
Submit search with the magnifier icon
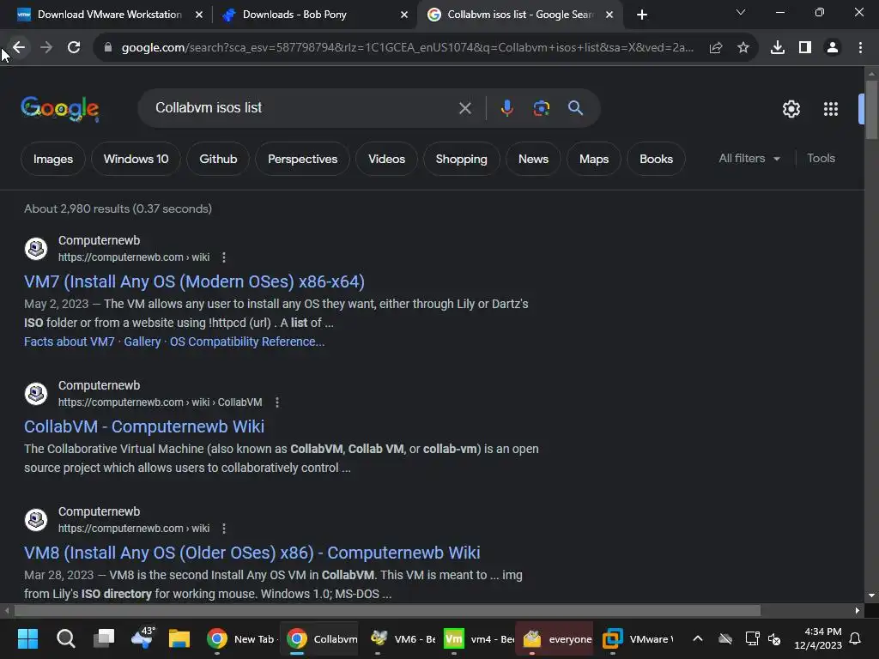tap(576, 108)
